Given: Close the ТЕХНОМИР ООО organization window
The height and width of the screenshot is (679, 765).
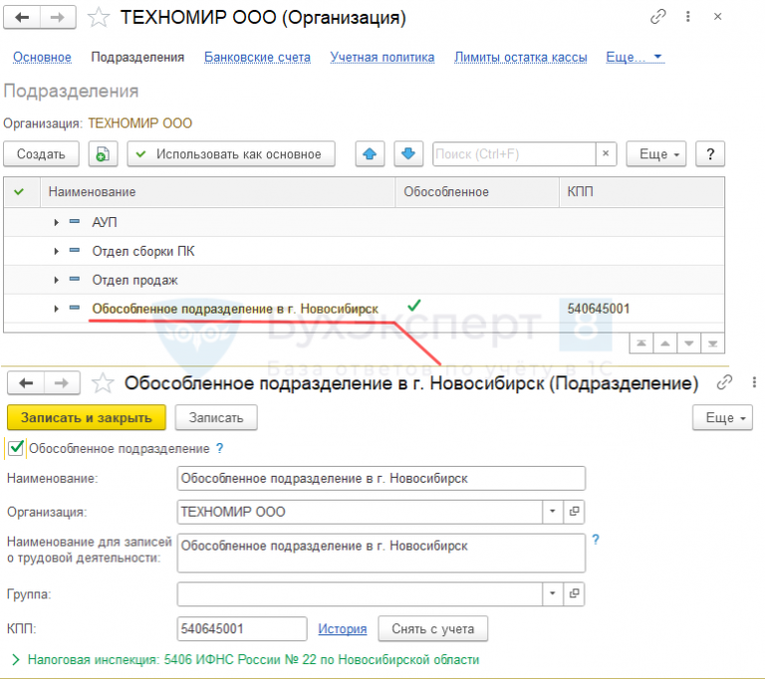Looking at the screenshot, I should (x=717, y=17).
